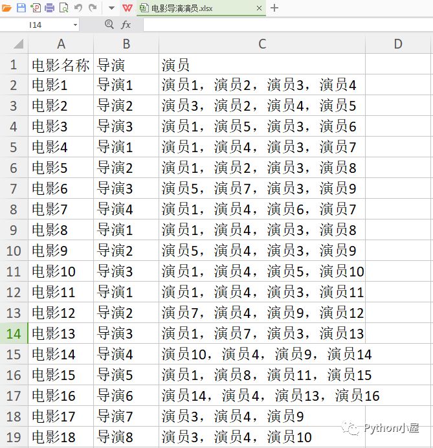The width and height of the screenshot is (433, 448).
Task: Select cell containing 电影3
Action: tap(61, 126)
